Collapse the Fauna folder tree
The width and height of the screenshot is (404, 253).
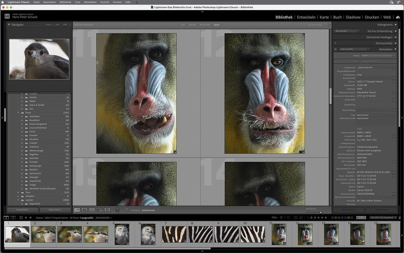(18, 112)
